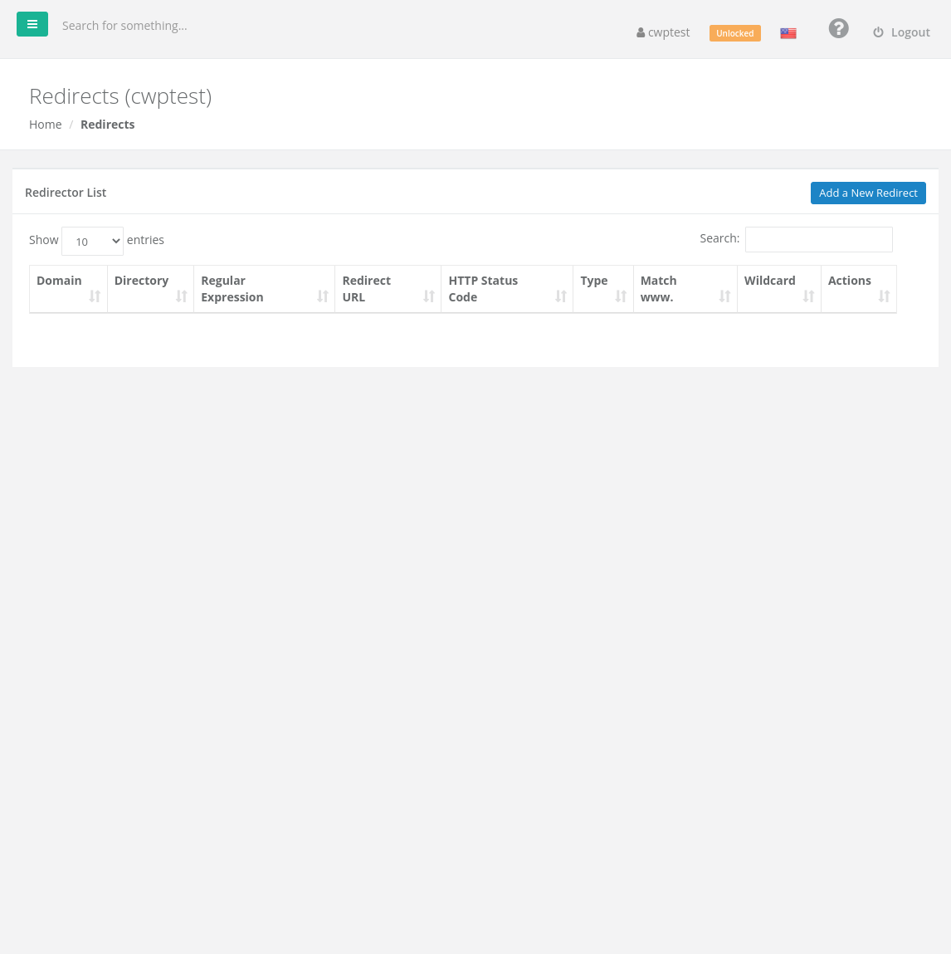Sort the table by Domain column

click(68, 289)
